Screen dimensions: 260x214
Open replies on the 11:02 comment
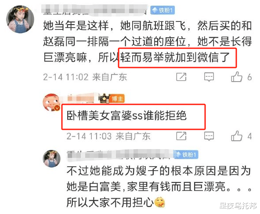pos(209,77)
